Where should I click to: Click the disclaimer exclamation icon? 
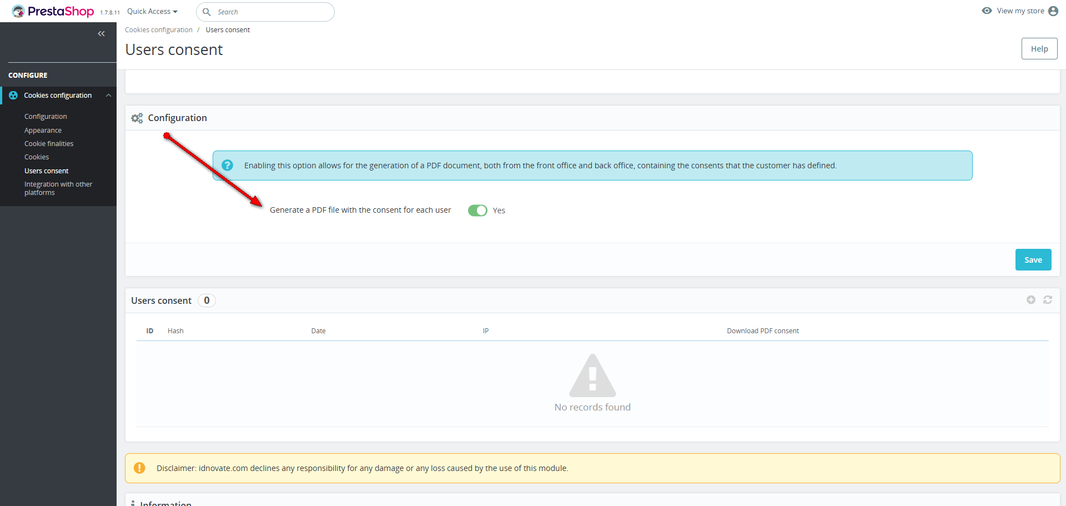[139, 468]
